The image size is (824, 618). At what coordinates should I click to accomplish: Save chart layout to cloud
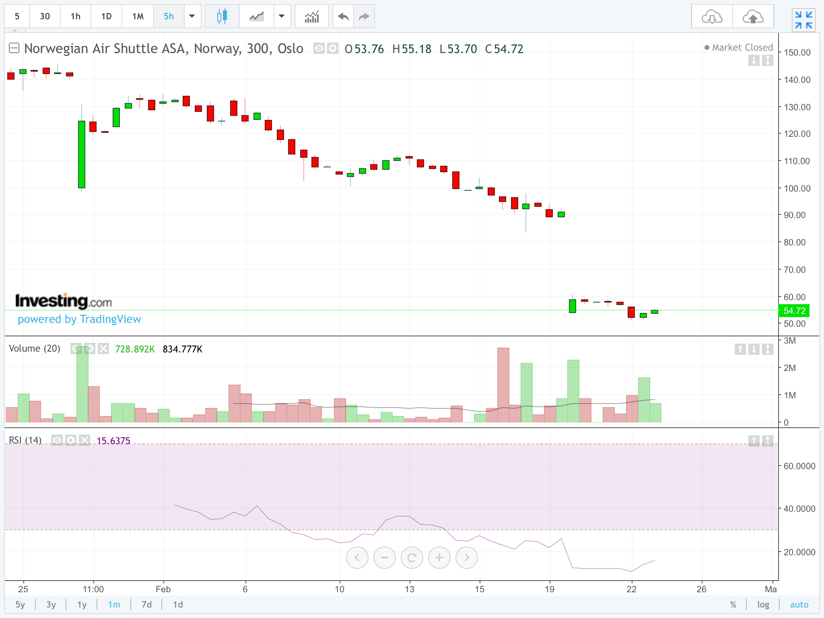coord(753,17)
